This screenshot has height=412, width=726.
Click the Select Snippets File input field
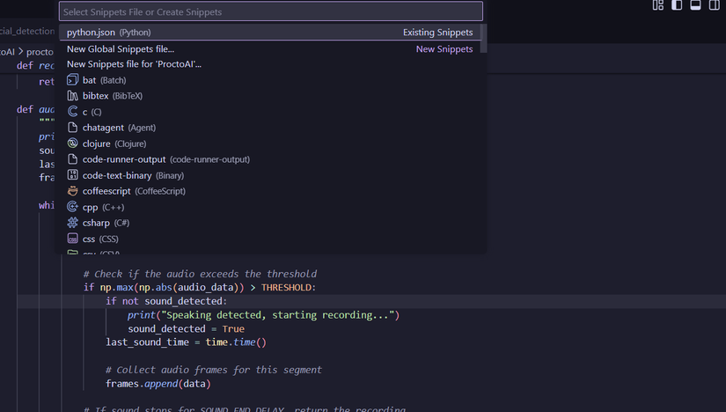pos(271,11)
